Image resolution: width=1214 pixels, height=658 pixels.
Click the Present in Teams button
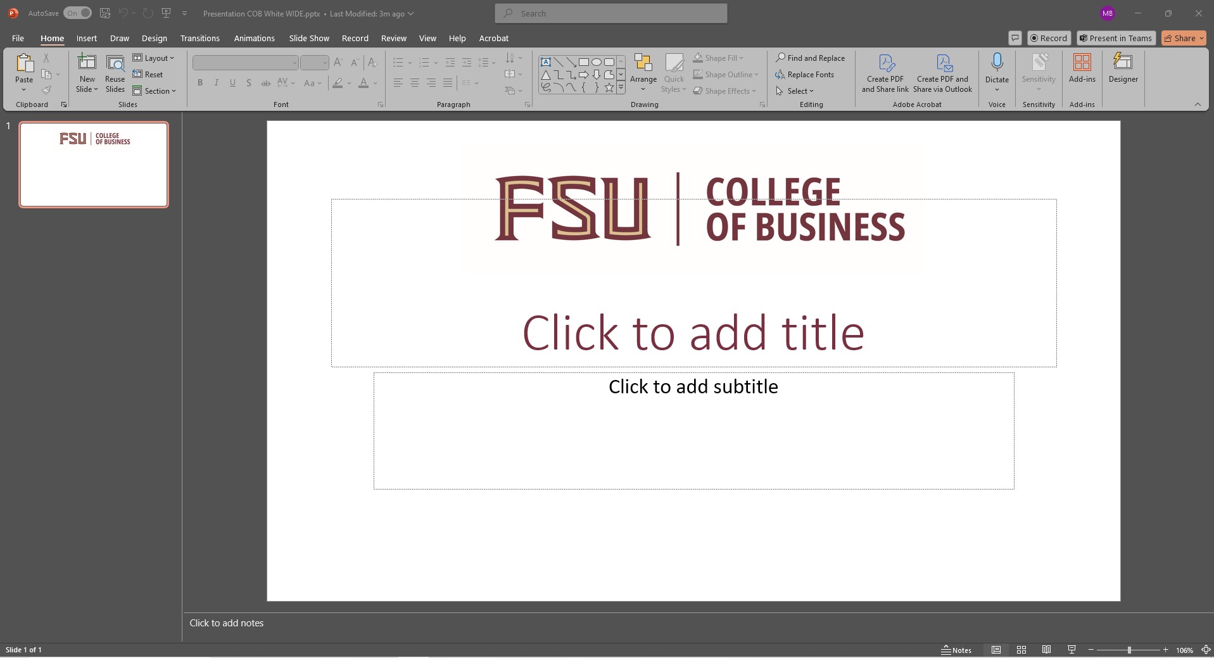point(1115,38)
